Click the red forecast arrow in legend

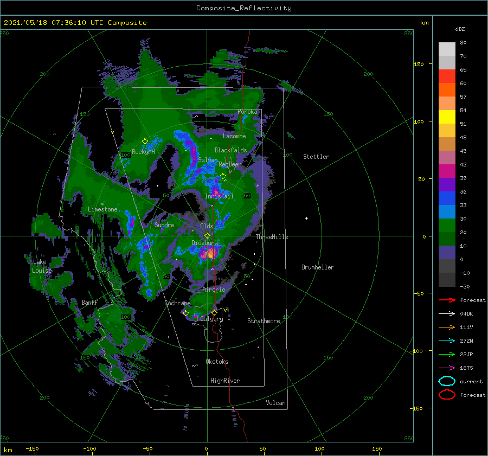(x=447, y=300)
